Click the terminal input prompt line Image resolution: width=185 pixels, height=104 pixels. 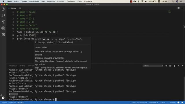[x=33, y=99]
